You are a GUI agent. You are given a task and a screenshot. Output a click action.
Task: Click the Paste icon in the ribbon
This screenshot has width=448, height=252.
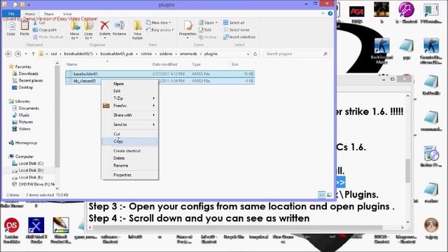[x=24, y=28]
